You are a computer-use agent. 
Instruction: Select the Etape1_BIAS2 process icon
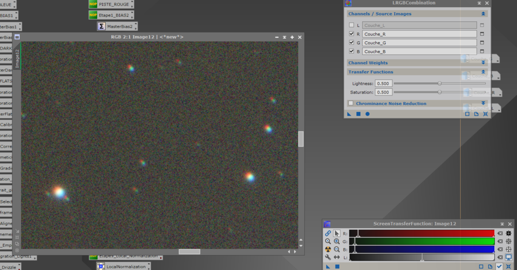[x=111, y=15]
